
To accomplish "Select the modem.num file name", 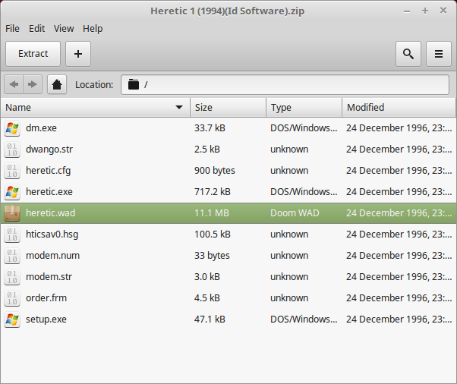I will (x=52, y=256).
